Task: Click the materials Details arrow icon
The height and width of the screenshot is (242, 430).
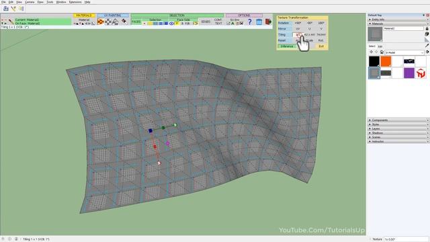Action: (427, 52)
